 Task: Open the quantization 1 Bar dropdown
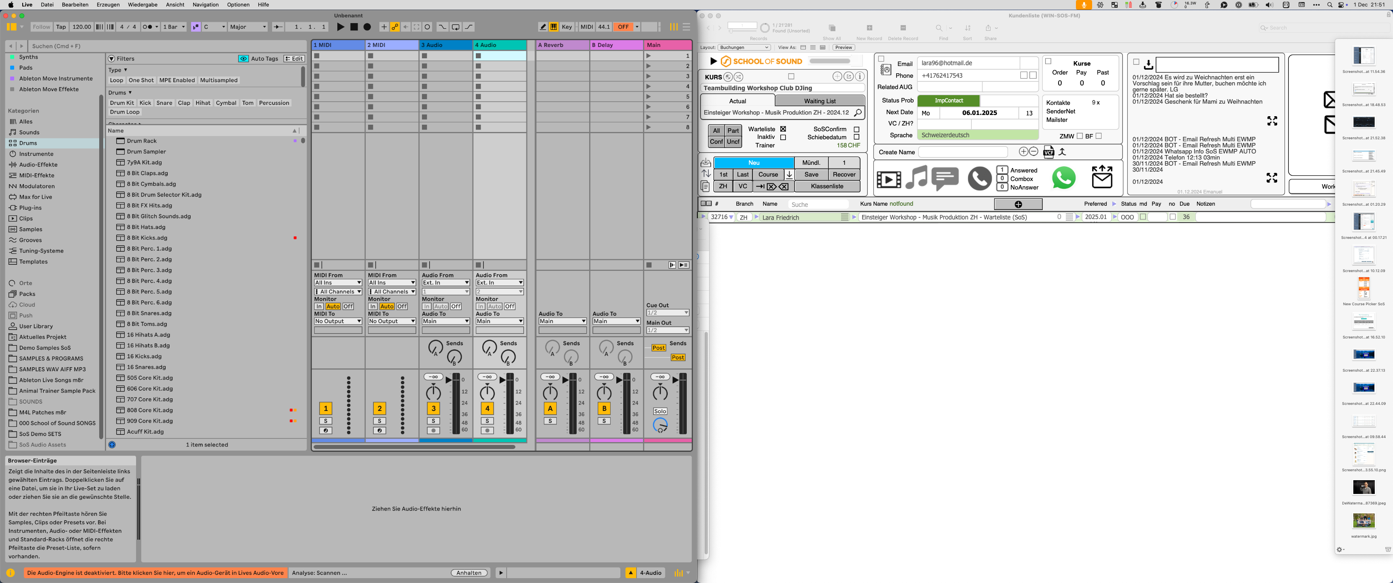coord(174,26)
